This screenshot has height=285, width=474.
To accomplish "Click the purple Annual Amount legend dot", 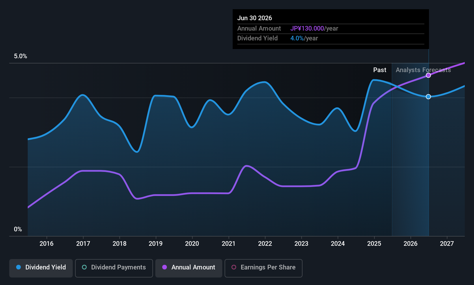I will [x=165, y=267].
